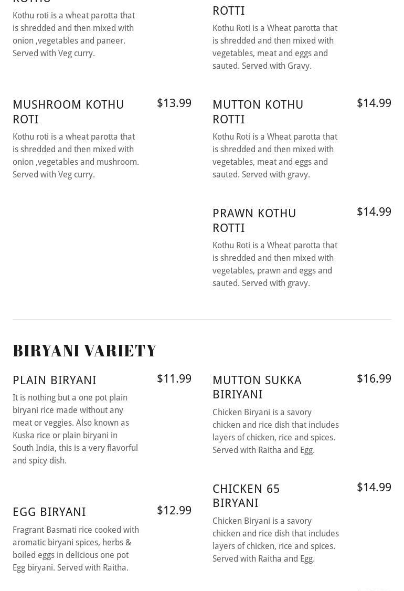Image resolution: width=404 pixels, height=591 pixels.
Task: Click the Mushroom Kothu Roti item title
Action: (68, 112)
